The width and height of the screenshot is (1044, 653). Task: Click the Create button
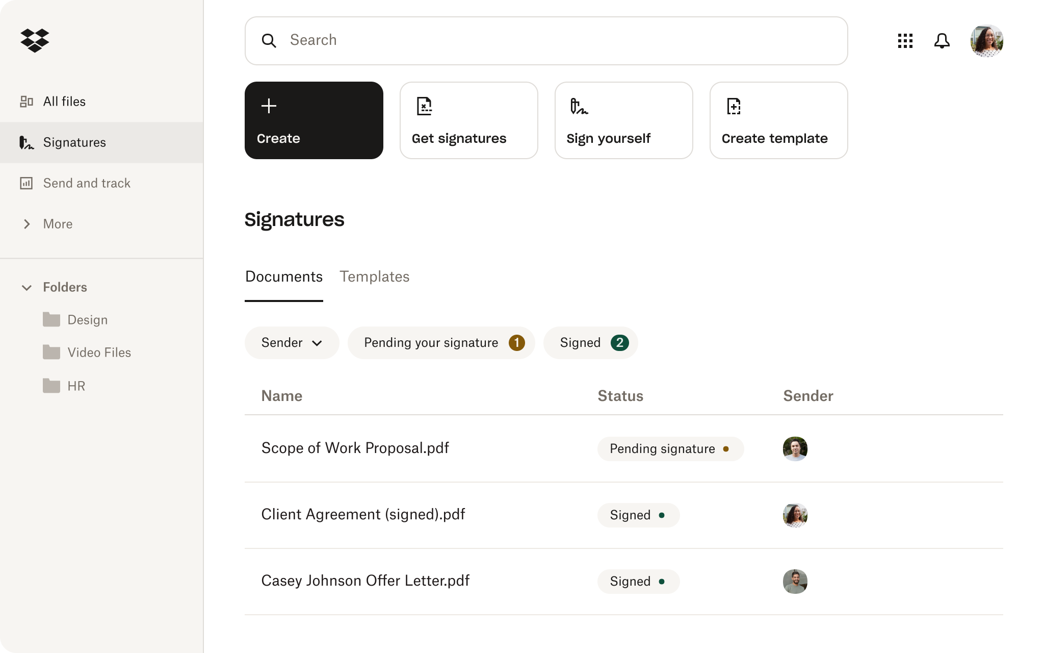(314, 120)
